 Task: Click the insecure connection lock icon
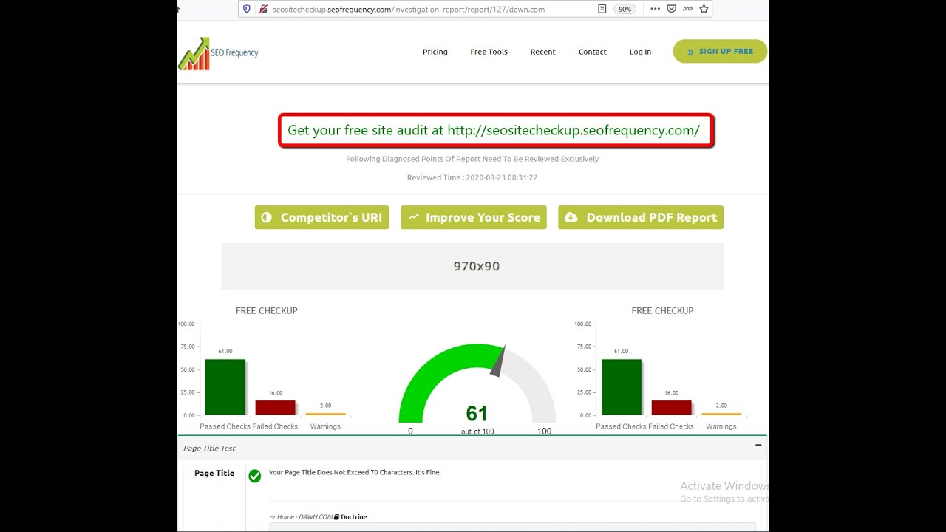(x=262, y=9)
